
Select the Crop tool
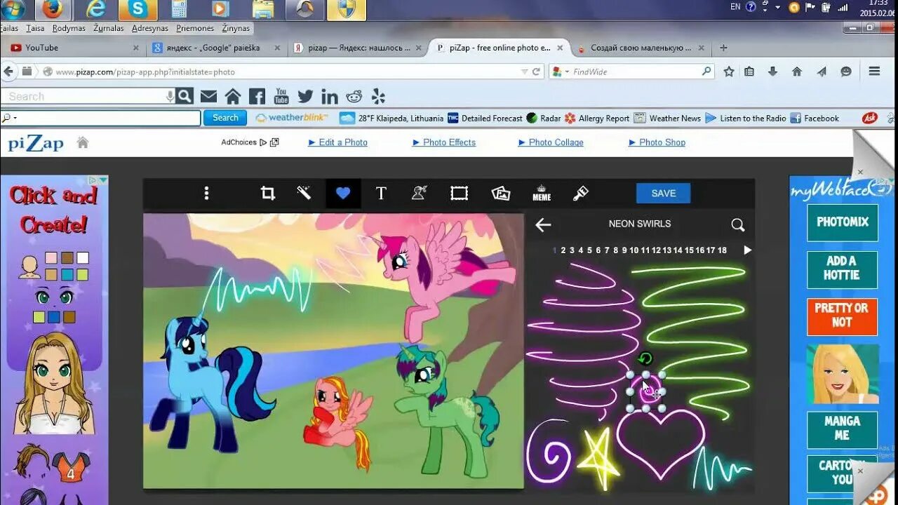(x=267, y=194)
